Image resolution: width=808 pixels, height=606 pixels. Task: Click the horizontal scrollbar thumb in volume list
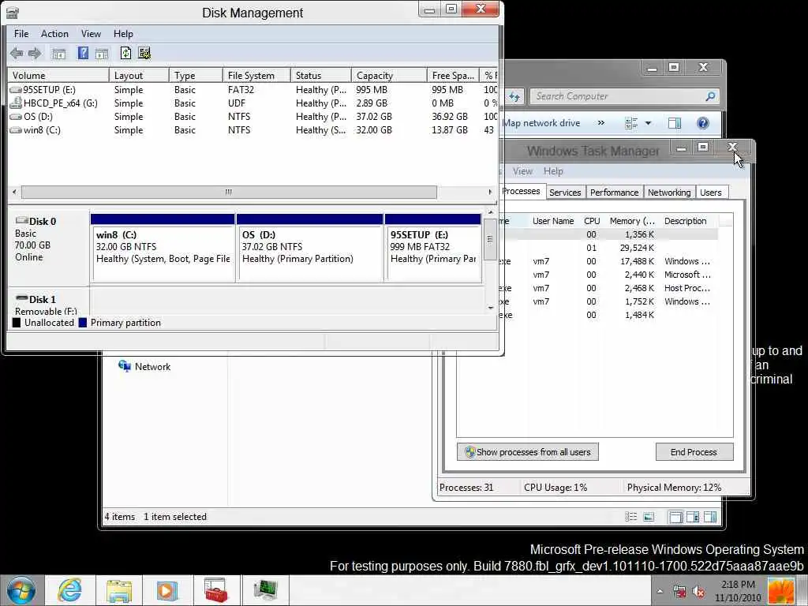click(x=229, y=192)
